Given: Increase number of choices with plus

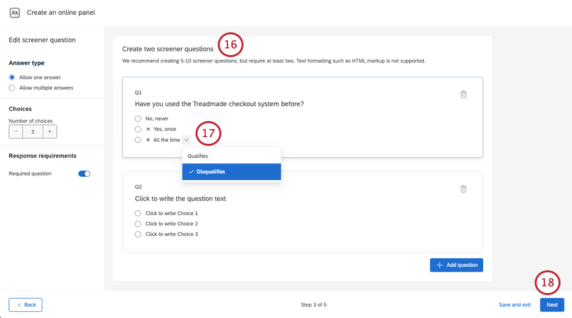Looking at the screenshot, I should coord(50,132).
